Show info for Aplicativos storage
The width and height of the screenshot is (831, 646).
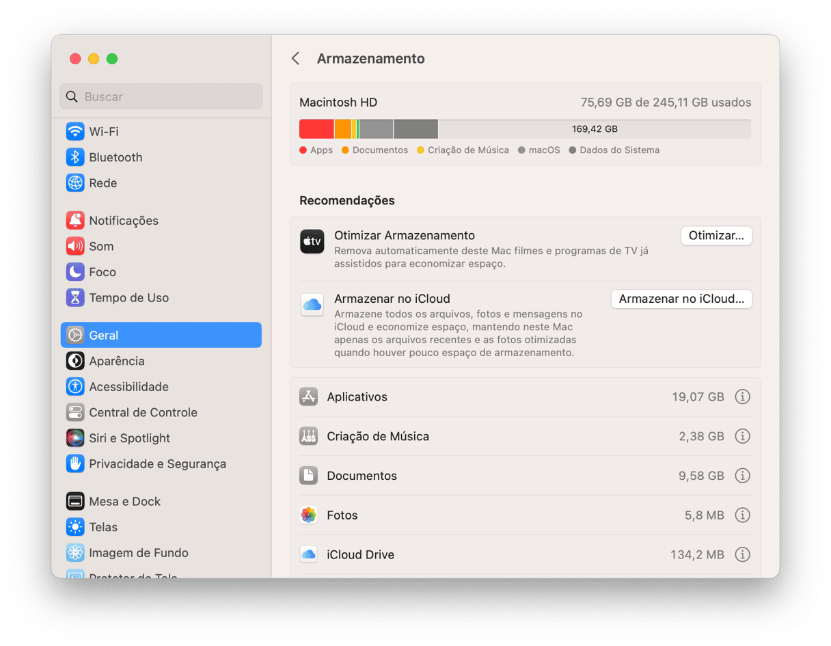pos(742,397)
